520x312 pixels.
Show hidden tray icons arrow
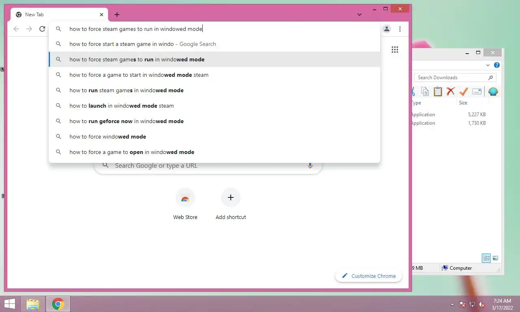point(452,304)
